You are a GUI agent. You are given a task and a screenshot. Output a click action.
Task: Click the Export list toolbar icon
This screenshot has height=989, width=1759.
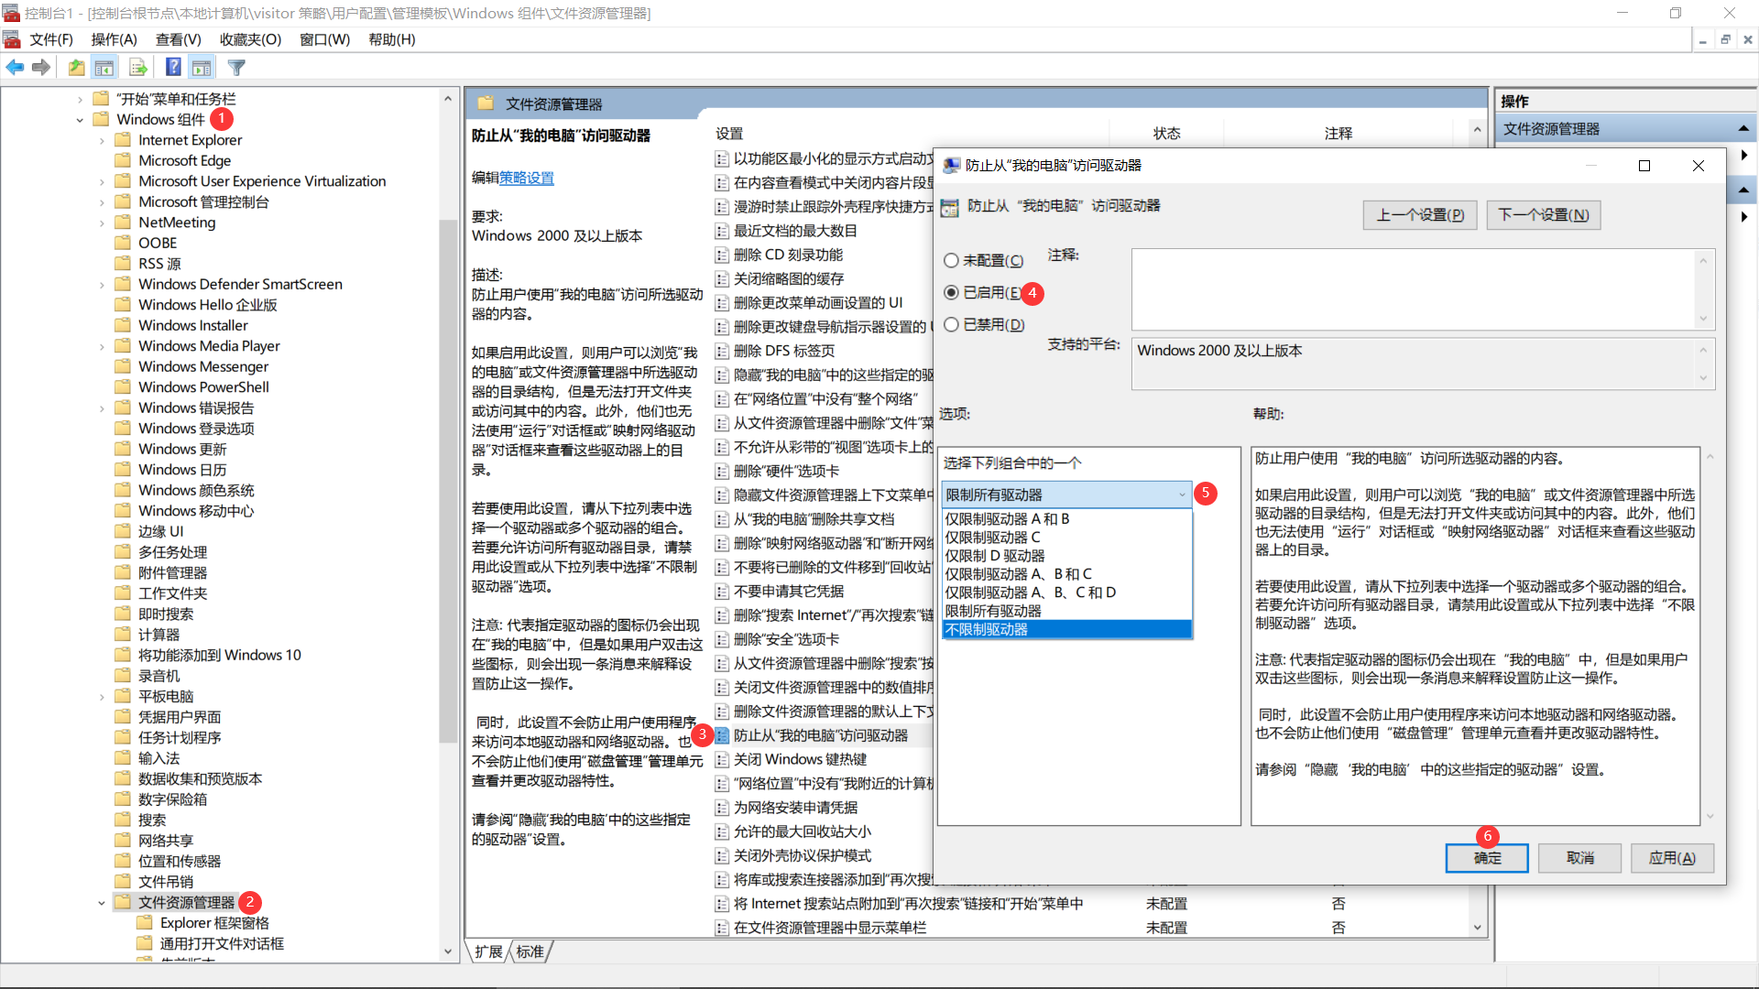coord(138,67)
